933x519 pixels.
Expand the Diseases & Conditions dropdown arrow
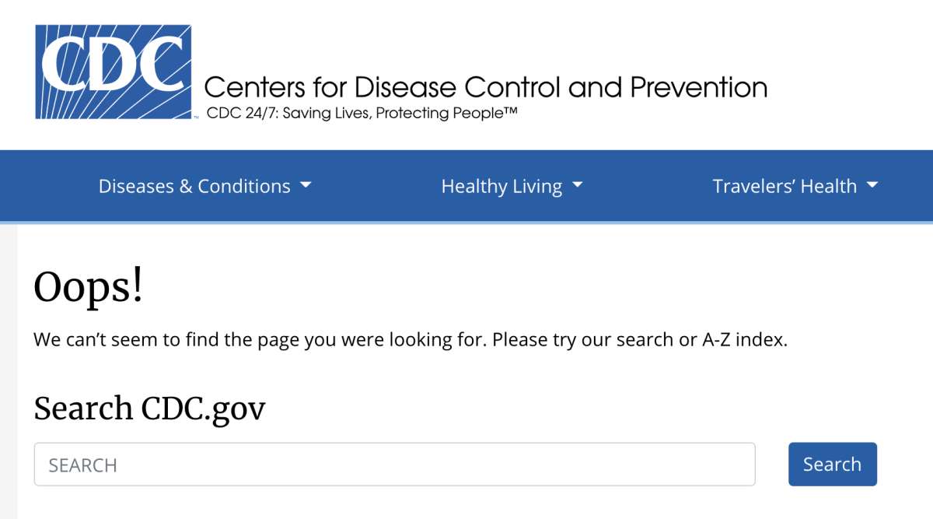pos(305,185)
